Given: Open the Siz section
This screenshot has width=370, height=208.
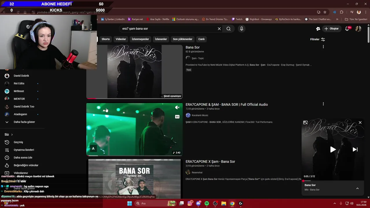Looking at the screenshot, I should 9,135.
